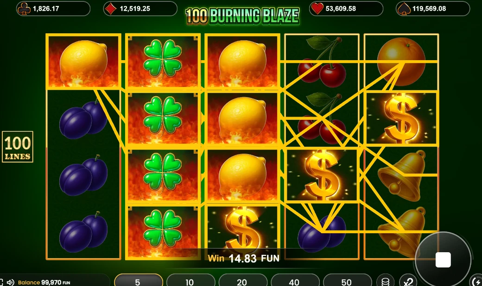482x286 pixels.
Task: Open the 100 Lines info badge
Action: (x=18, y=147)
